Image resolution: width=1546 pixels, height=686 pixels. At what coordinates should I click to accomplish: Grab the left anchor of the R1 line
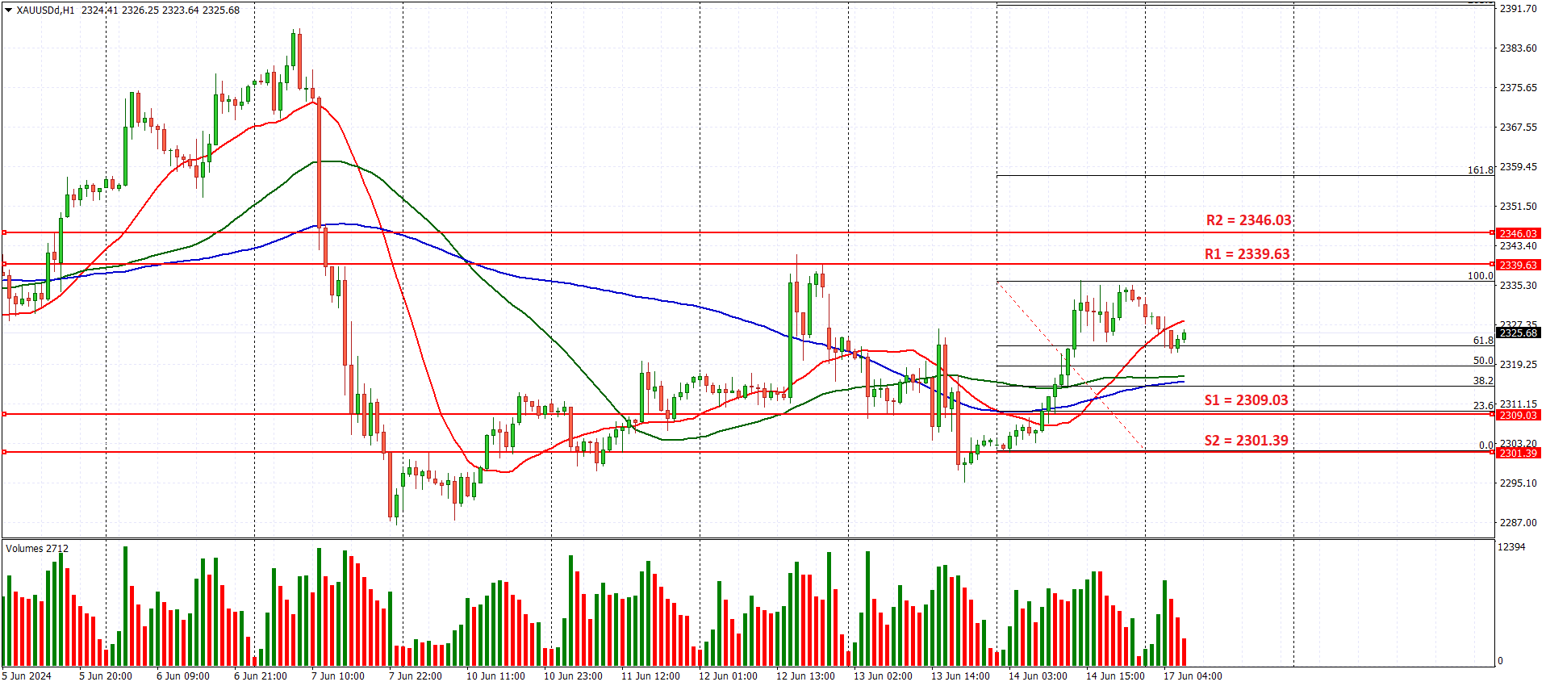point(4,264)
